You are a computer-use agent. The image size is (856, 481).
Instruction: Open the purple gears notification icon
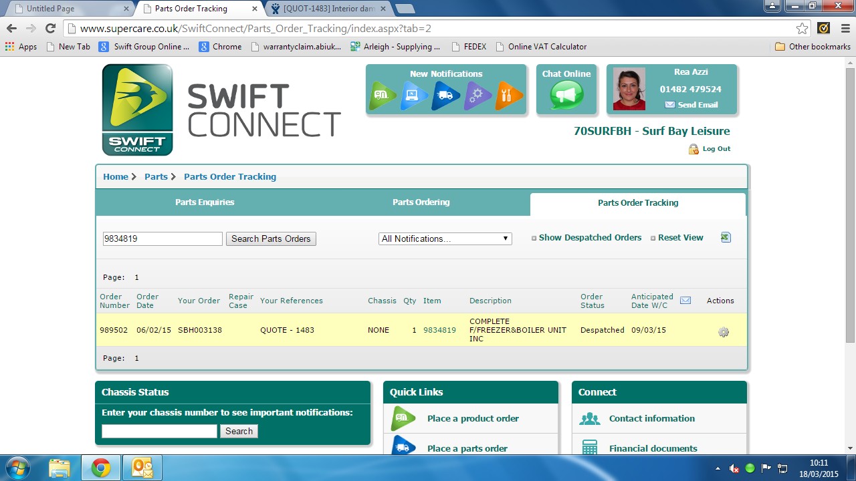[x=477, y=96]
